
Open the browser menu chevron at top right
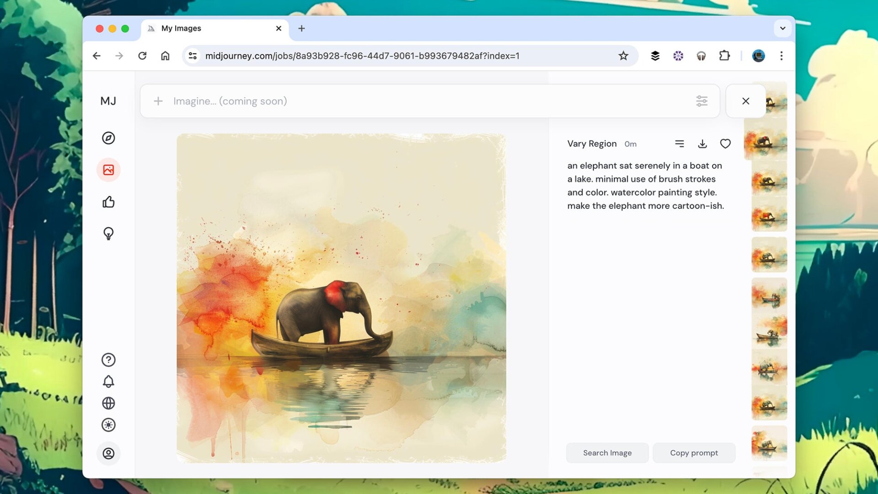pos(783,28)
